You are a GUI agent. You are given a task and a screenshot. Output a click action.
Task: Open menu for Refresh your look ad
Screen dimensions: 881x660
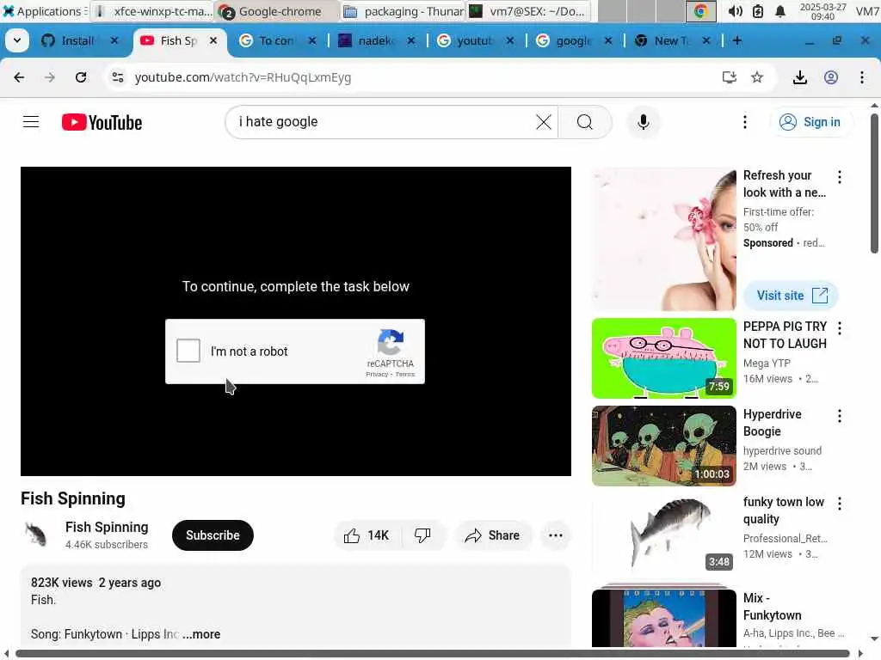[x=840, y=177]
